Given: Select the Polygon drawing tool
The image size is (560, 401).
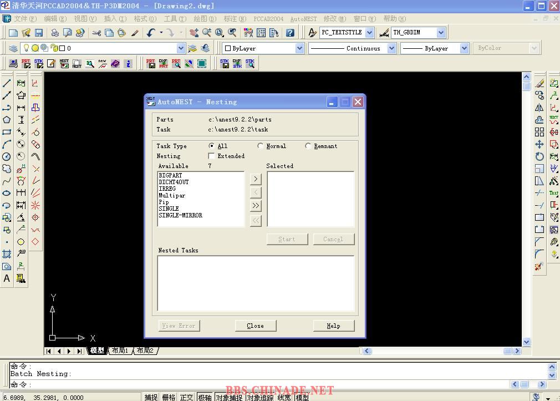Looking at the screenshot, I should pyautogui.click(x=7, y=120).
